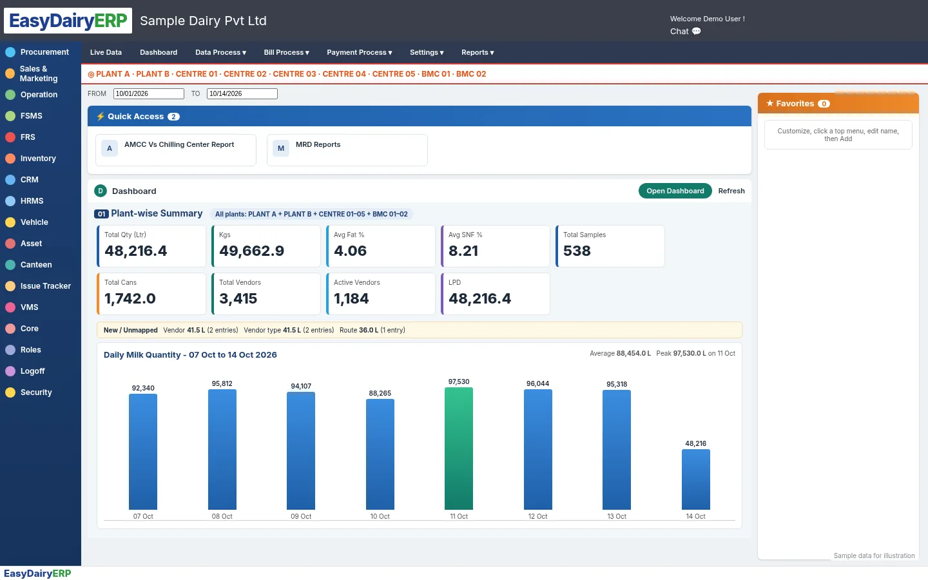Open the FSMS sidebar icon

tap(10, 116)
